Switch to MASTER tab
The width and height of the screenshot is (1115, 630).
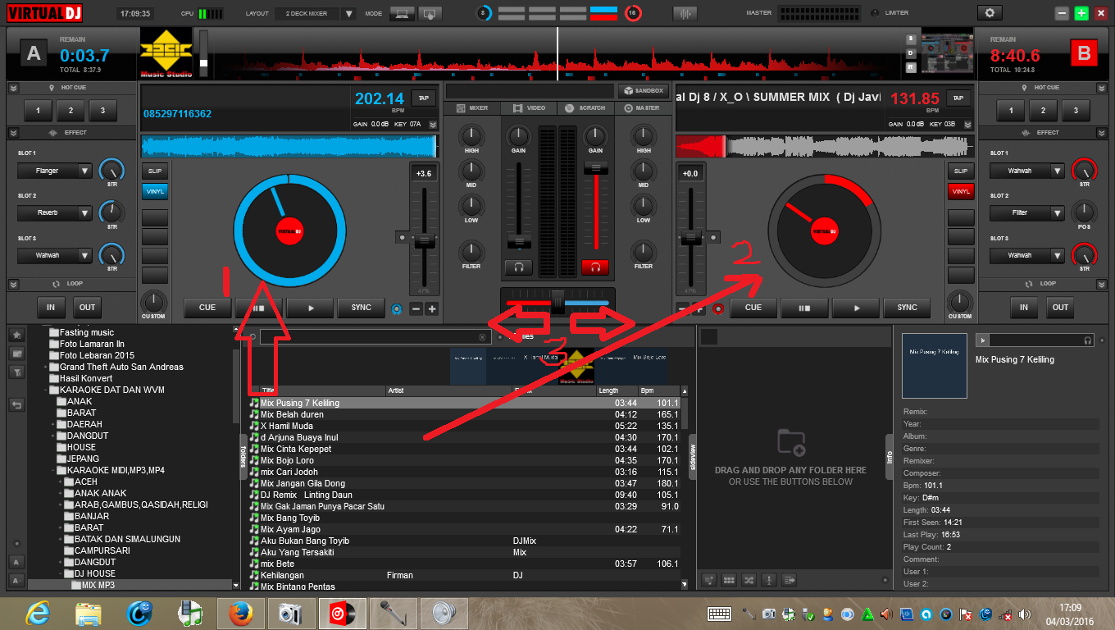641,107
